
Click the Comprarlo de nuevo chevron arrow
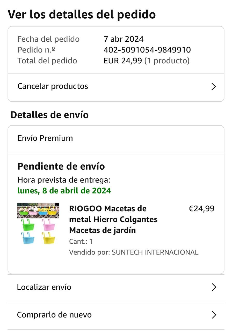(x=214, y=315)
